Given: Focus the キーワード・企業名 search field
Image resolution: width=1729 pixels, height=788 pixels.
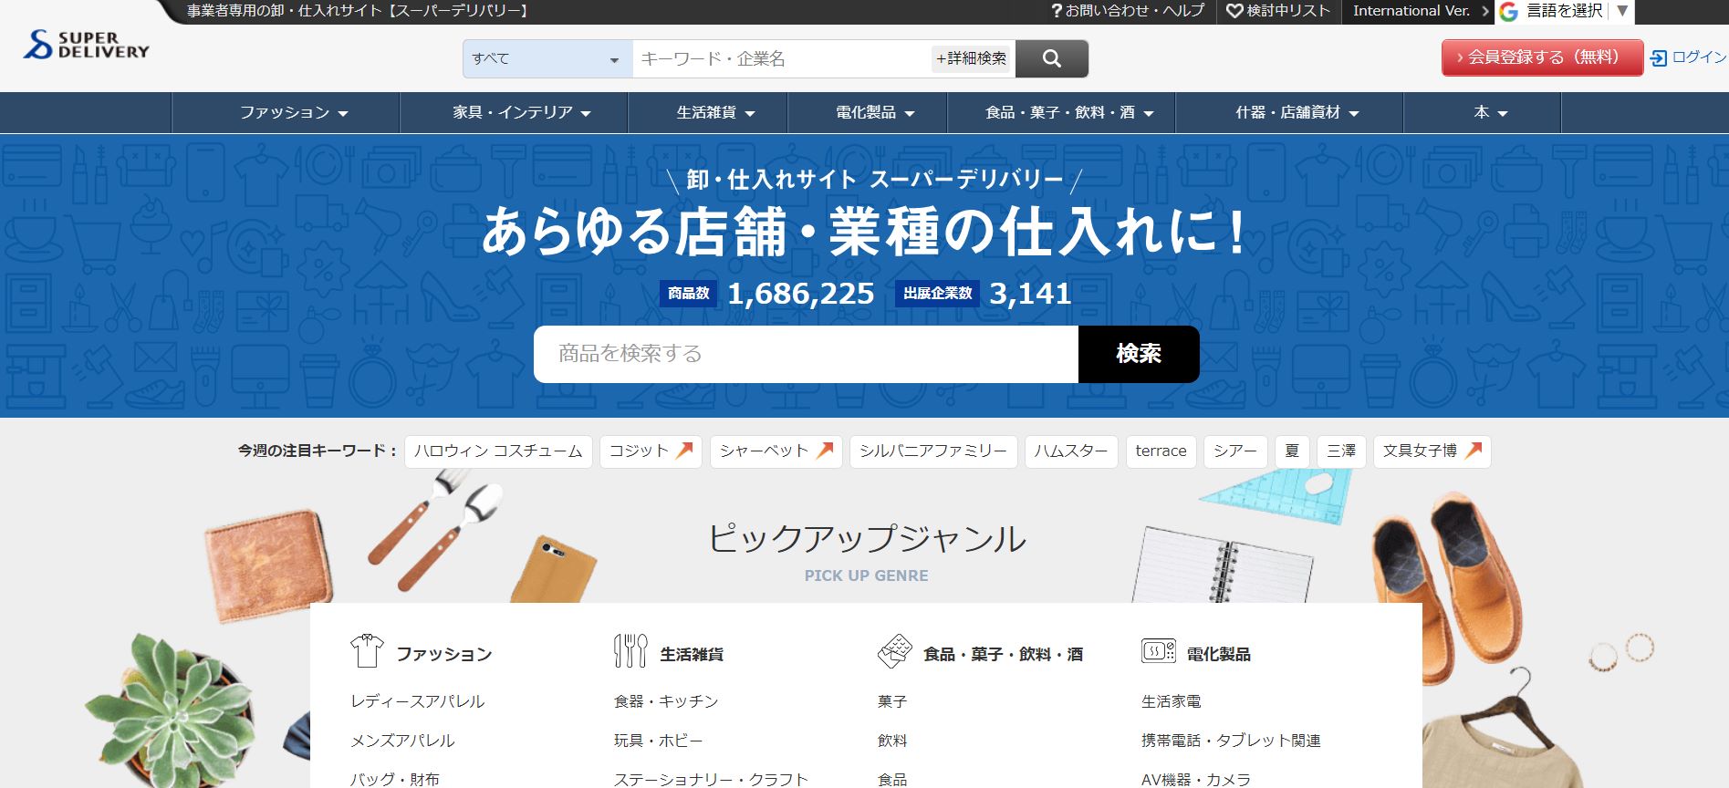Looking at the screenshot, I should (782, 59).
